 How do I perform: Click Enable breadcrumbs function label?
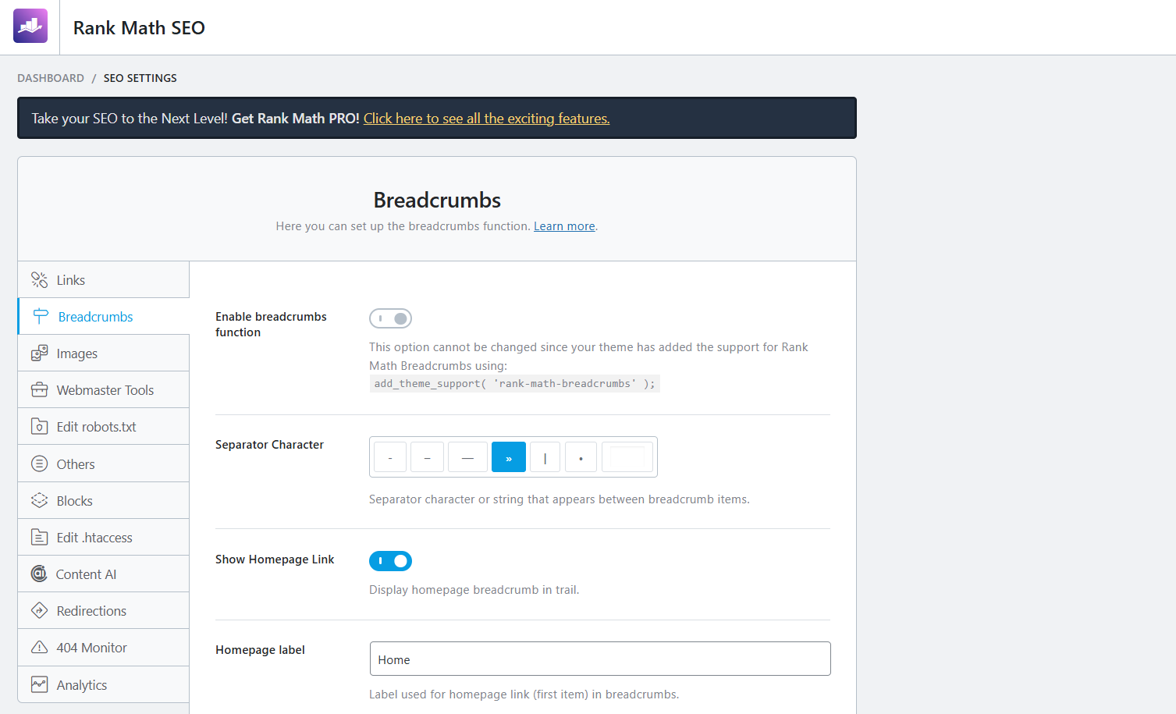point(271,324)
